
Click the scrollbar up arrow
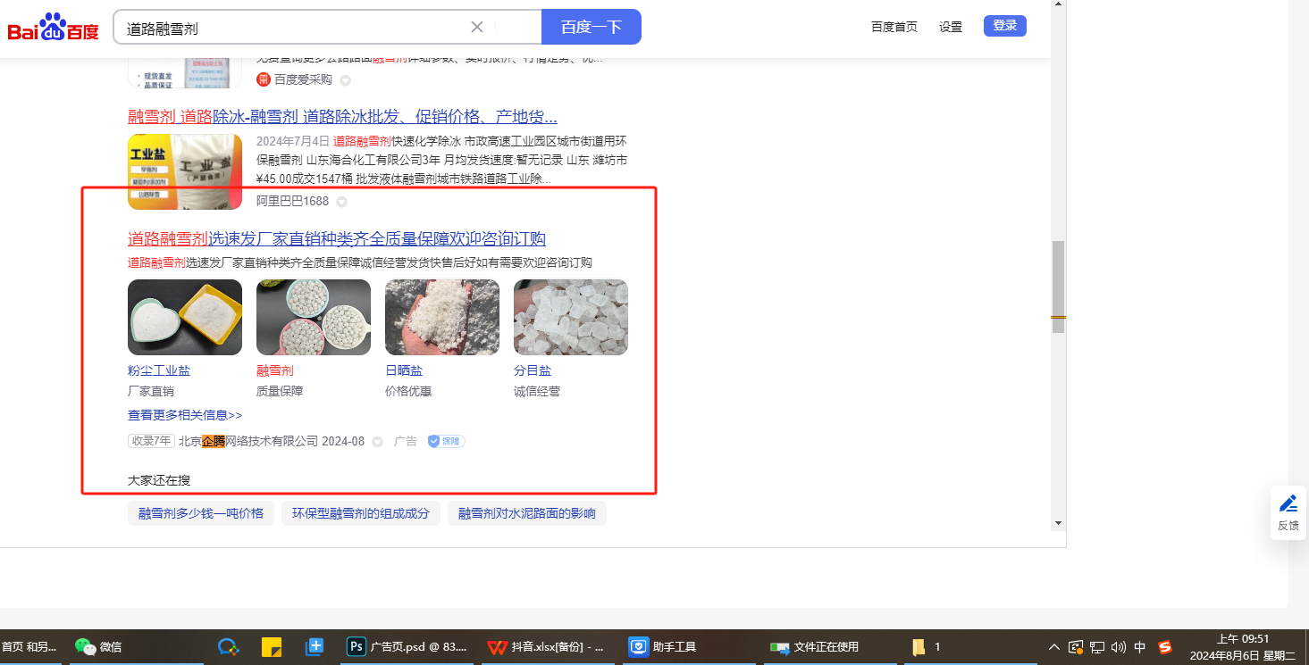tap(1058, 4)
